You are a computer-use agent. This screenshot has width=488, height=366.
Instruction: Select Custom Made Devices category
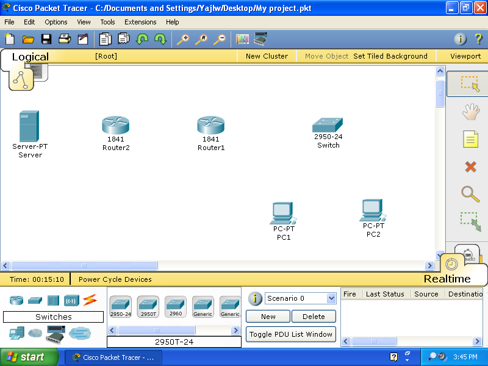pos(56,334)
